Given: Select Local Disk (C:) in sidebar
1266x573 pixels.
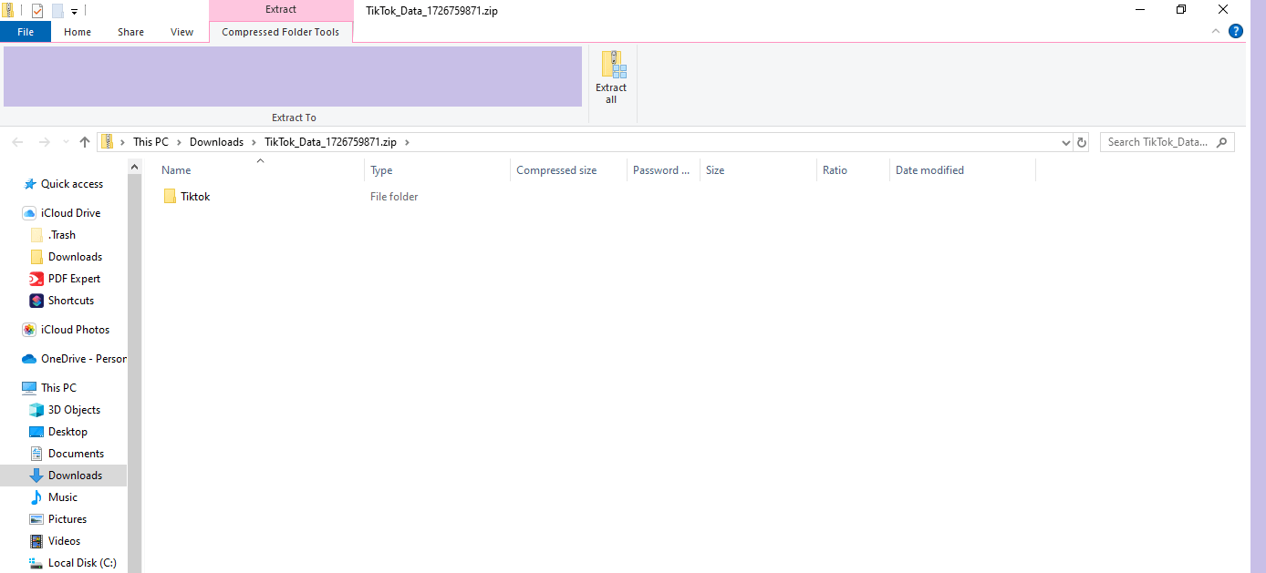Looking at the screenshot, I should pos(82,563).
